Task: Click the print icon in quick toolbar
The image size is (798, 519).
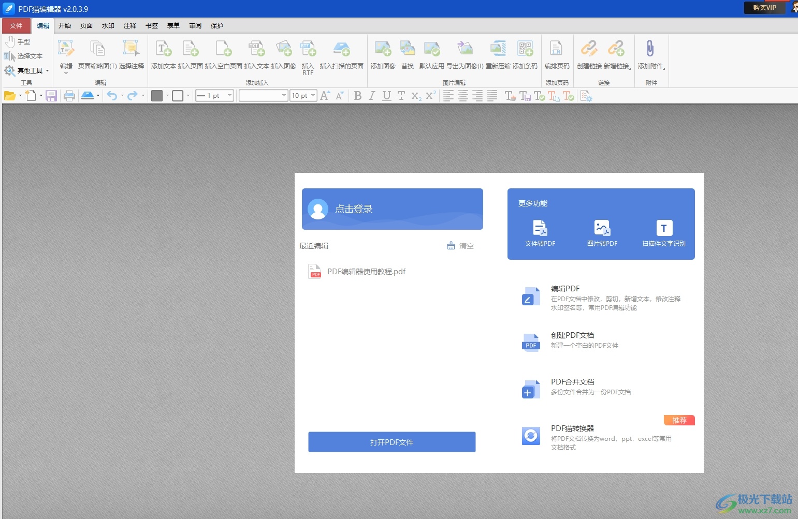Action: tap(69, 96)
